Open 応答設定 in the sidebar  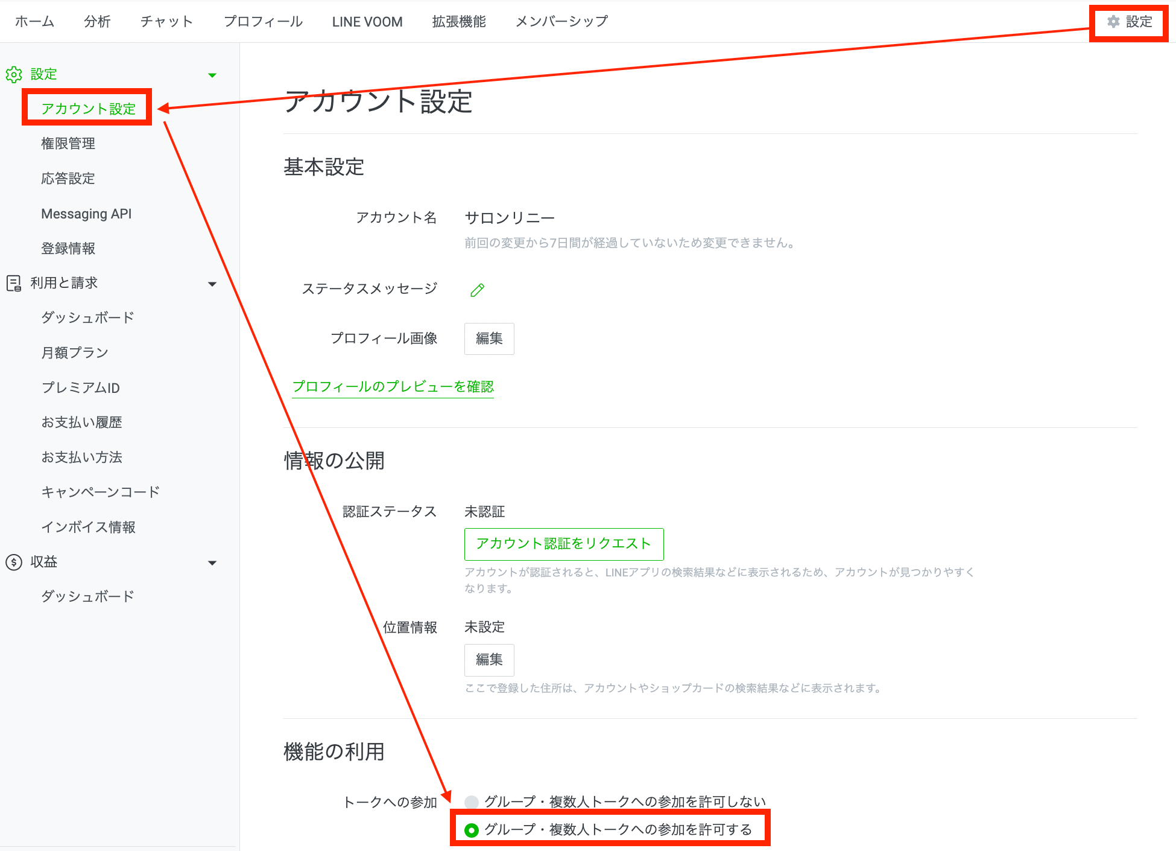pos(68,179)
